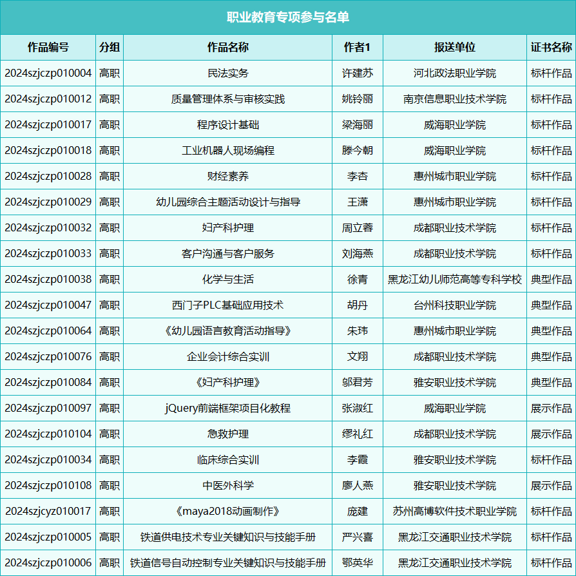Click author name 许建苏
Image resolution: width=576 pixels, height=576 pixels.
pyautogui.click(x=358, y=73)
